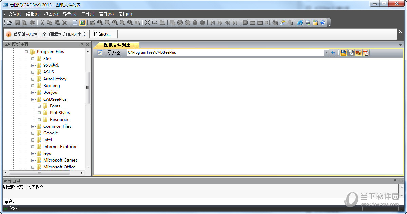
Task: Toggle the highlighted thumbnail view icon
Action: click(82, 23)
